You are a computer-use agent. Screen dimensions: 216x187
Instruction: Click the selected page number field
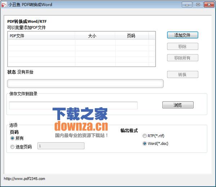[61, 146]
